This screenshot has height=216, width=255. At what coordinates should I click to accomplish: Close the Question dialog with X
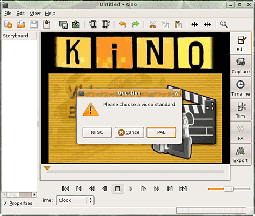(176, 93)
